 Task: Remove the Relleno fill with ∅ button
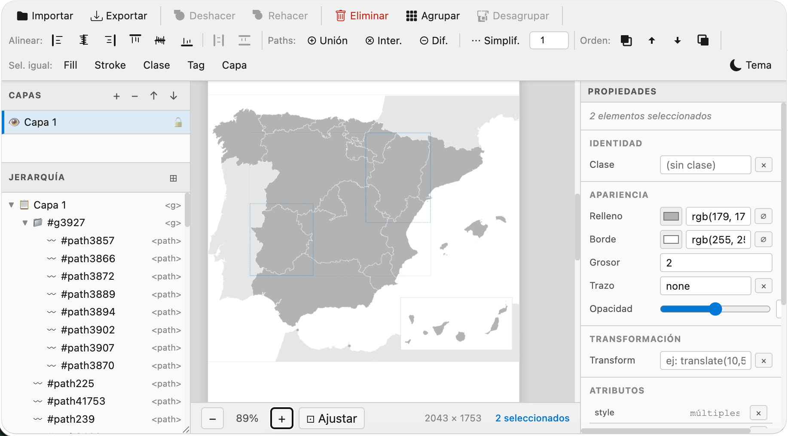point(764,216)
